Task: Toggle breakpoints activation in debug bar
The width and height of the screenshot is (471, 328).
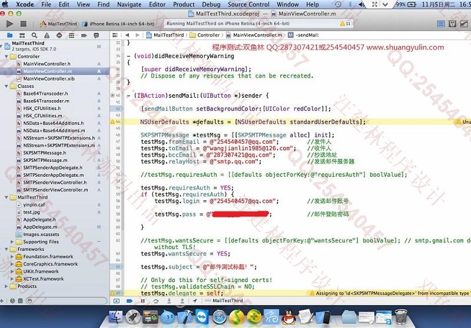Action: pyautogui.click(x=130, y=301)
